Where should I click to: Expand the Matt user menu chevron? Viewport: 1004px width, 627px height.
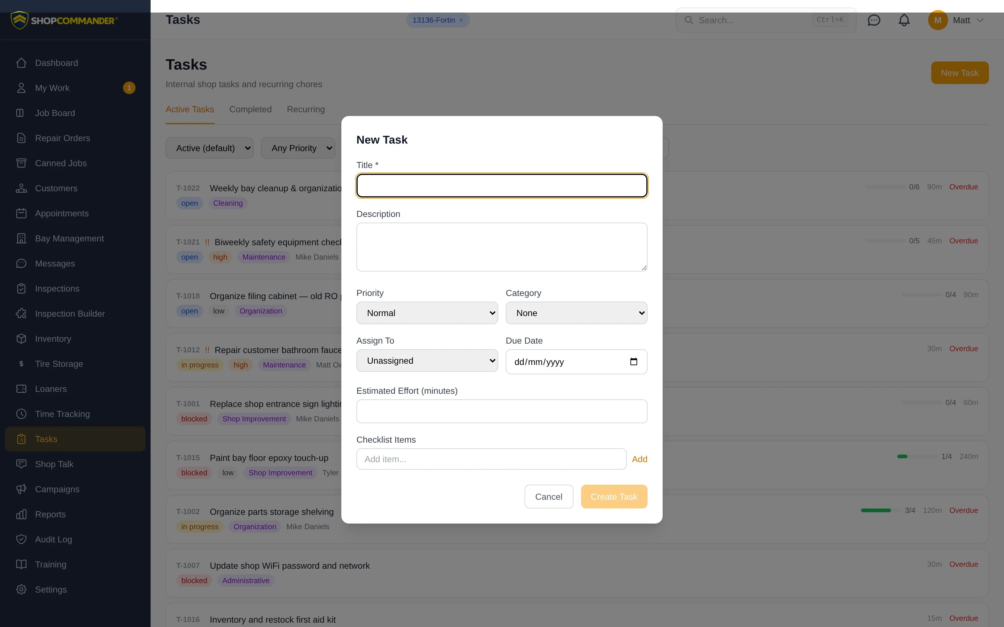pyautogui.click(x=980, y=20)
